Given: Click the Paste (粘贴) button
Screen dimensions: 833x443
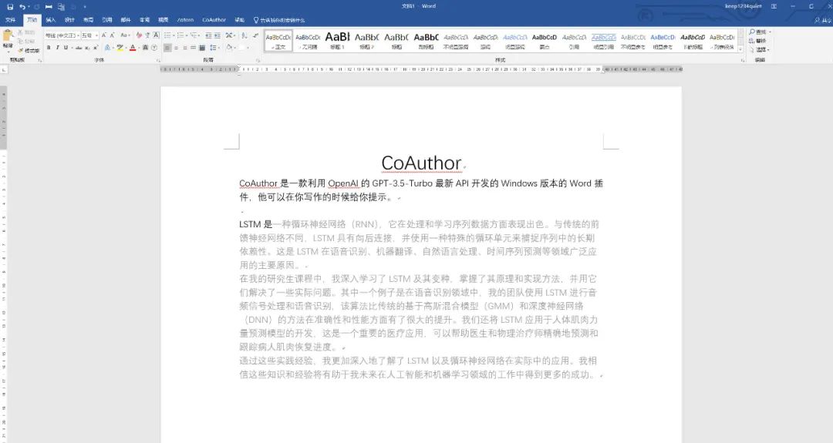Looking at the screenshot, I should (x=8, y=39).
